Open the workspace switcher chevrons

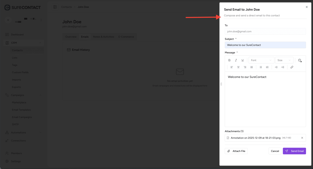coord(41,20)
